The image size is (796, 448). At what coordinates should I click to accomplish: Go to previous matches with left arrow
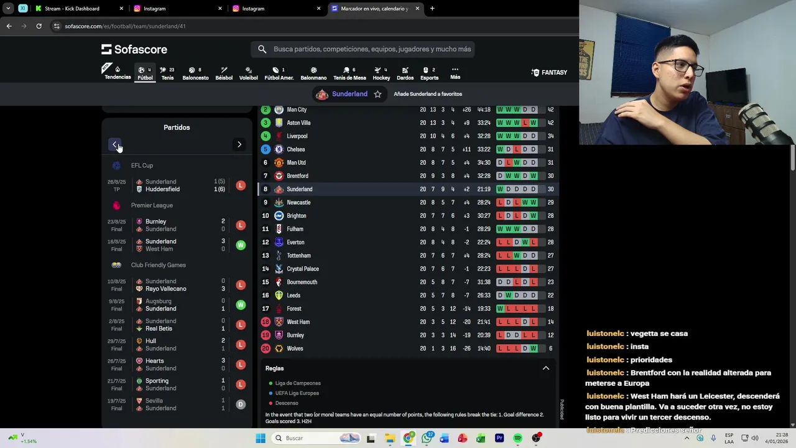114,144
